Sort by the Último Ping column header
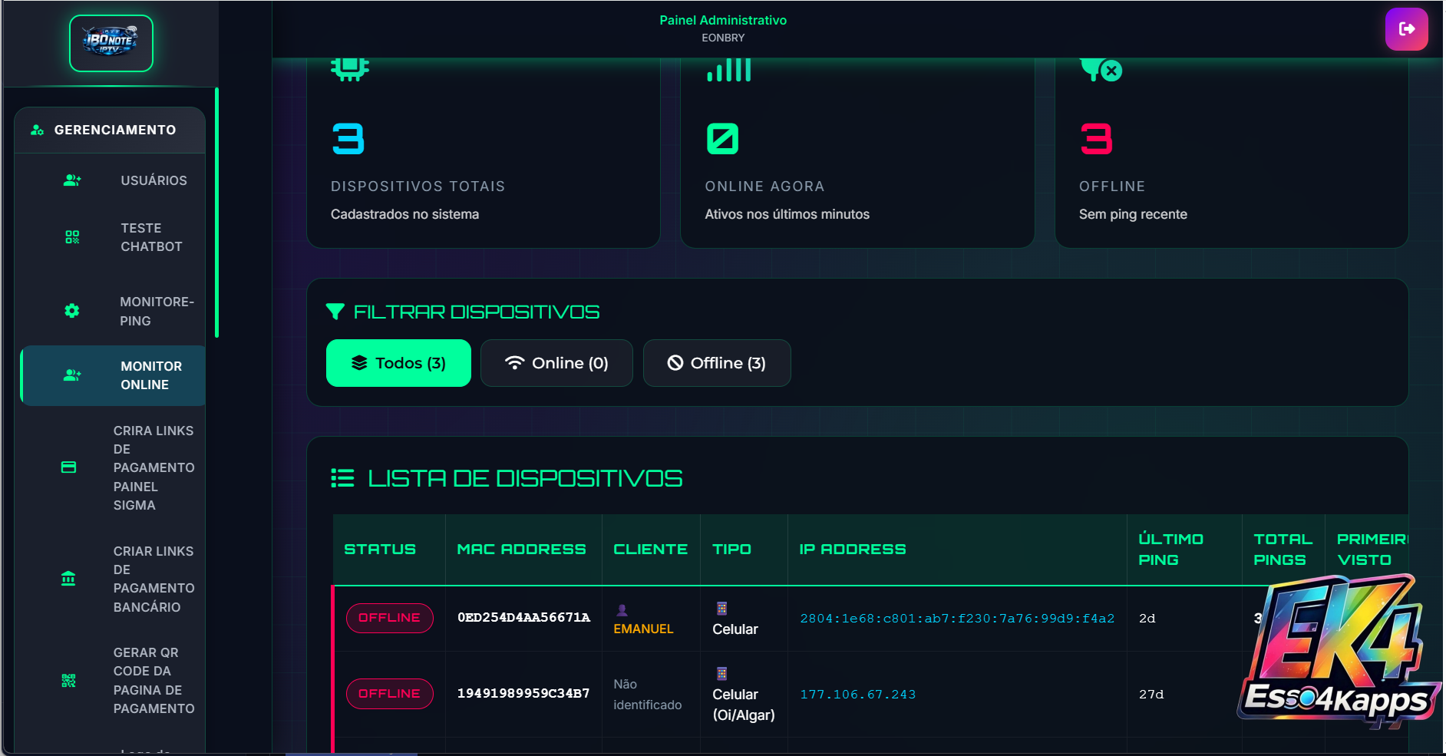The width and height of the screenshot is (1446, 756). point(1171,550)
